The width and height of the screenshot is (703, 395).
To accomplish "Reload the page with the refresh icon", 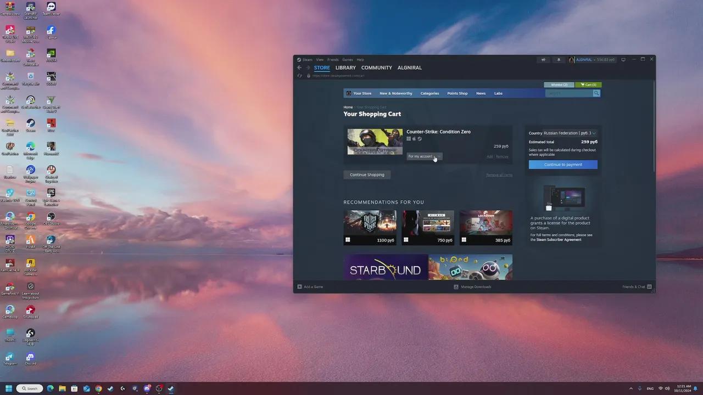I will [299, 76].
